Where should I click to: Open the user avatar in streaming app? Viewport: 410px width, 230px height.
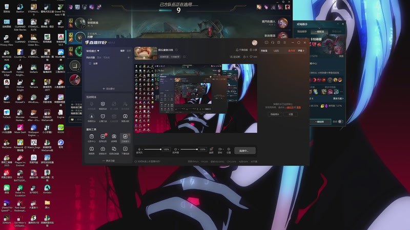pos(254,42)
